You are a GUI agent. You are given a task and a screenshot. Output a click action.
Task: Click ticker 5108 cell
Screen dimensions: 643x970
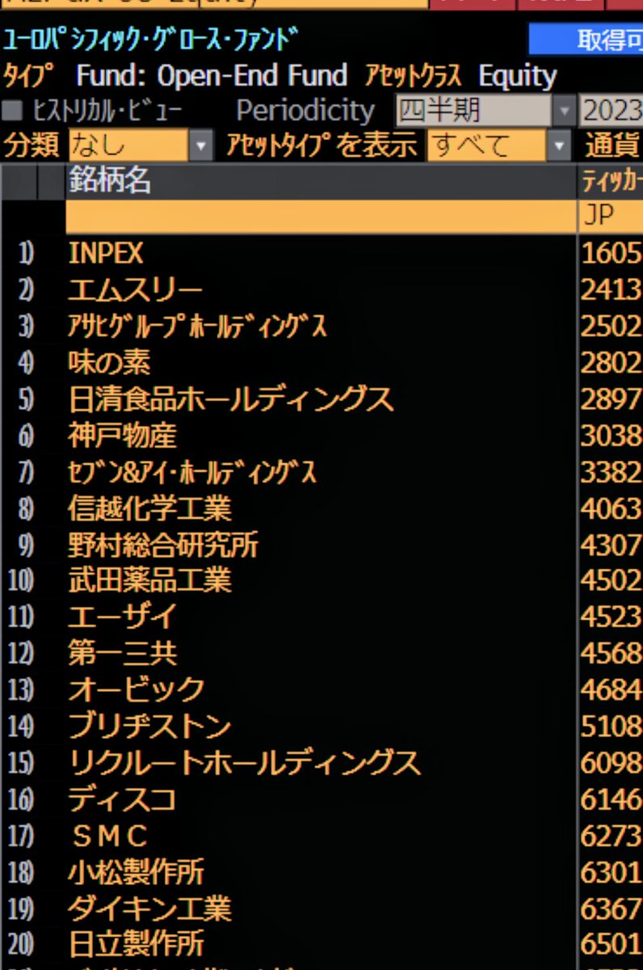[611, 727]
